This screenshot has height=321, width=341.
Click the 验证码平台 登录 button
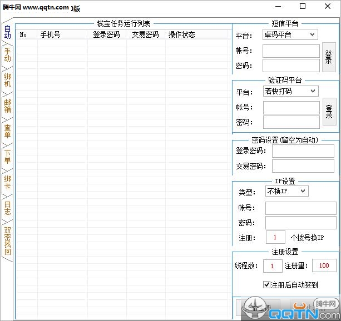tap(329, 112)
